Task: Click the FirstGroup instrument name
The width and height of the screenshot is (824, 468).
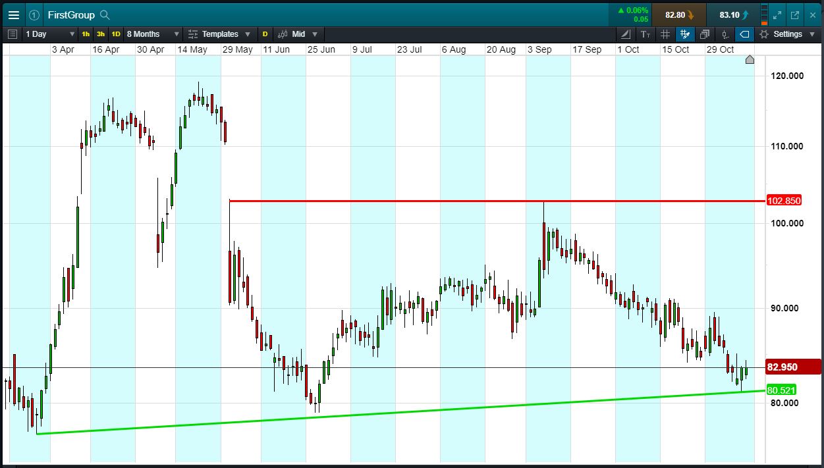Action: tap(71, 14)
